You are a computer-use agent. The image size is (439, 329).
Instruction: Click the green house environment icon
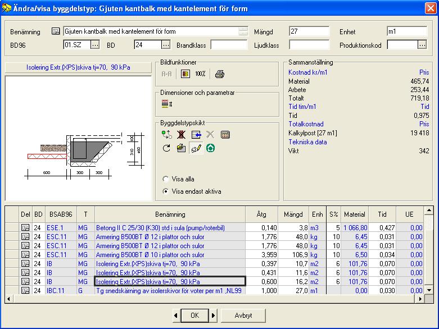click(x=211, y=148)
